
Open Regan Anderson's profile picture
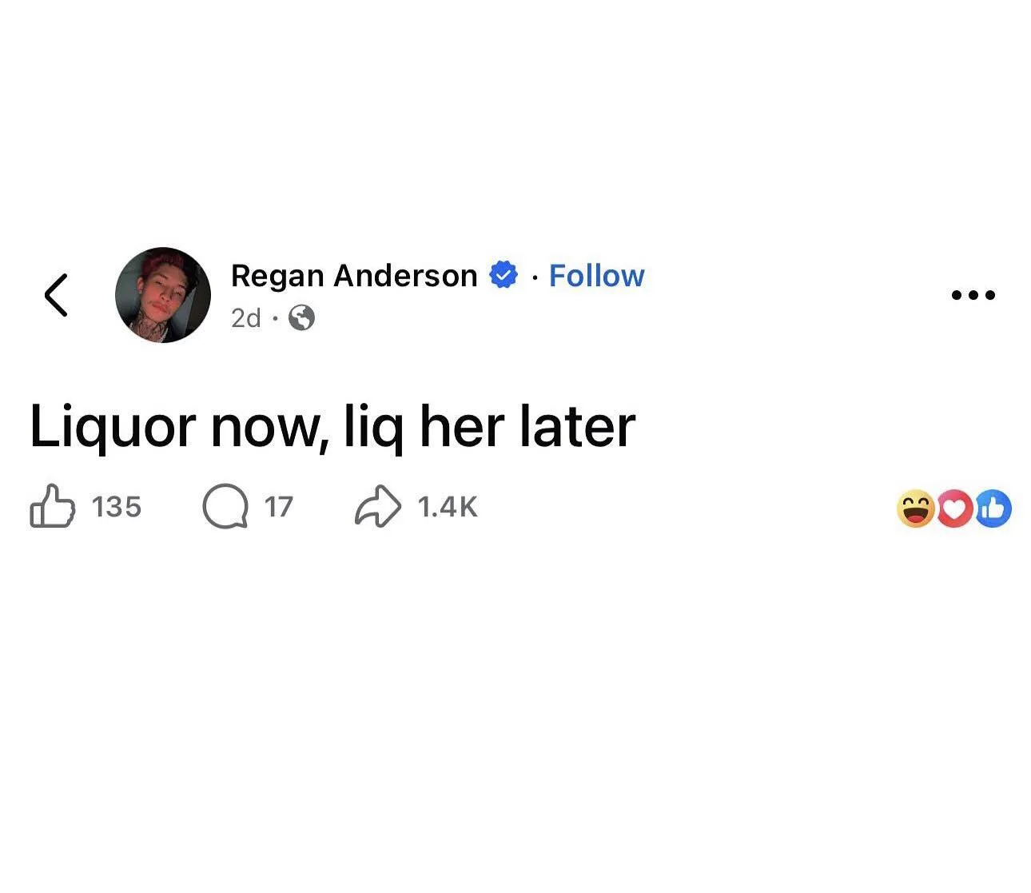click(163, 295)
